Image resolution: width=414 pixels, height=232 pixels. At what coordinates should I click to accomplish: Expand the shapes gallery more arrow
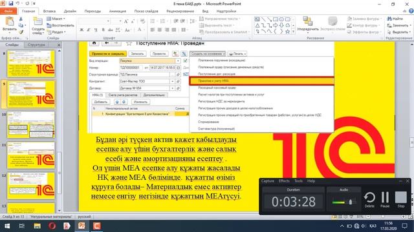tap(294, 32)
